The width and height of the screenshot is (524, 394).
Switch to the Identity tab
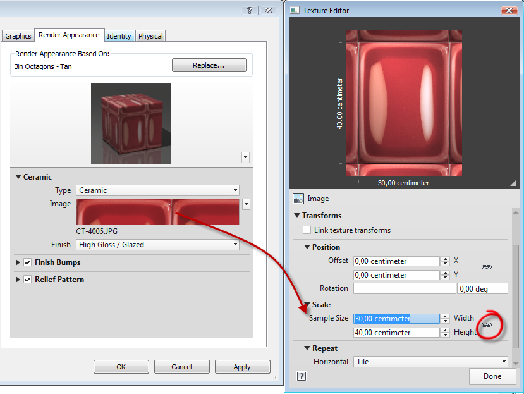tap(119, 36)
